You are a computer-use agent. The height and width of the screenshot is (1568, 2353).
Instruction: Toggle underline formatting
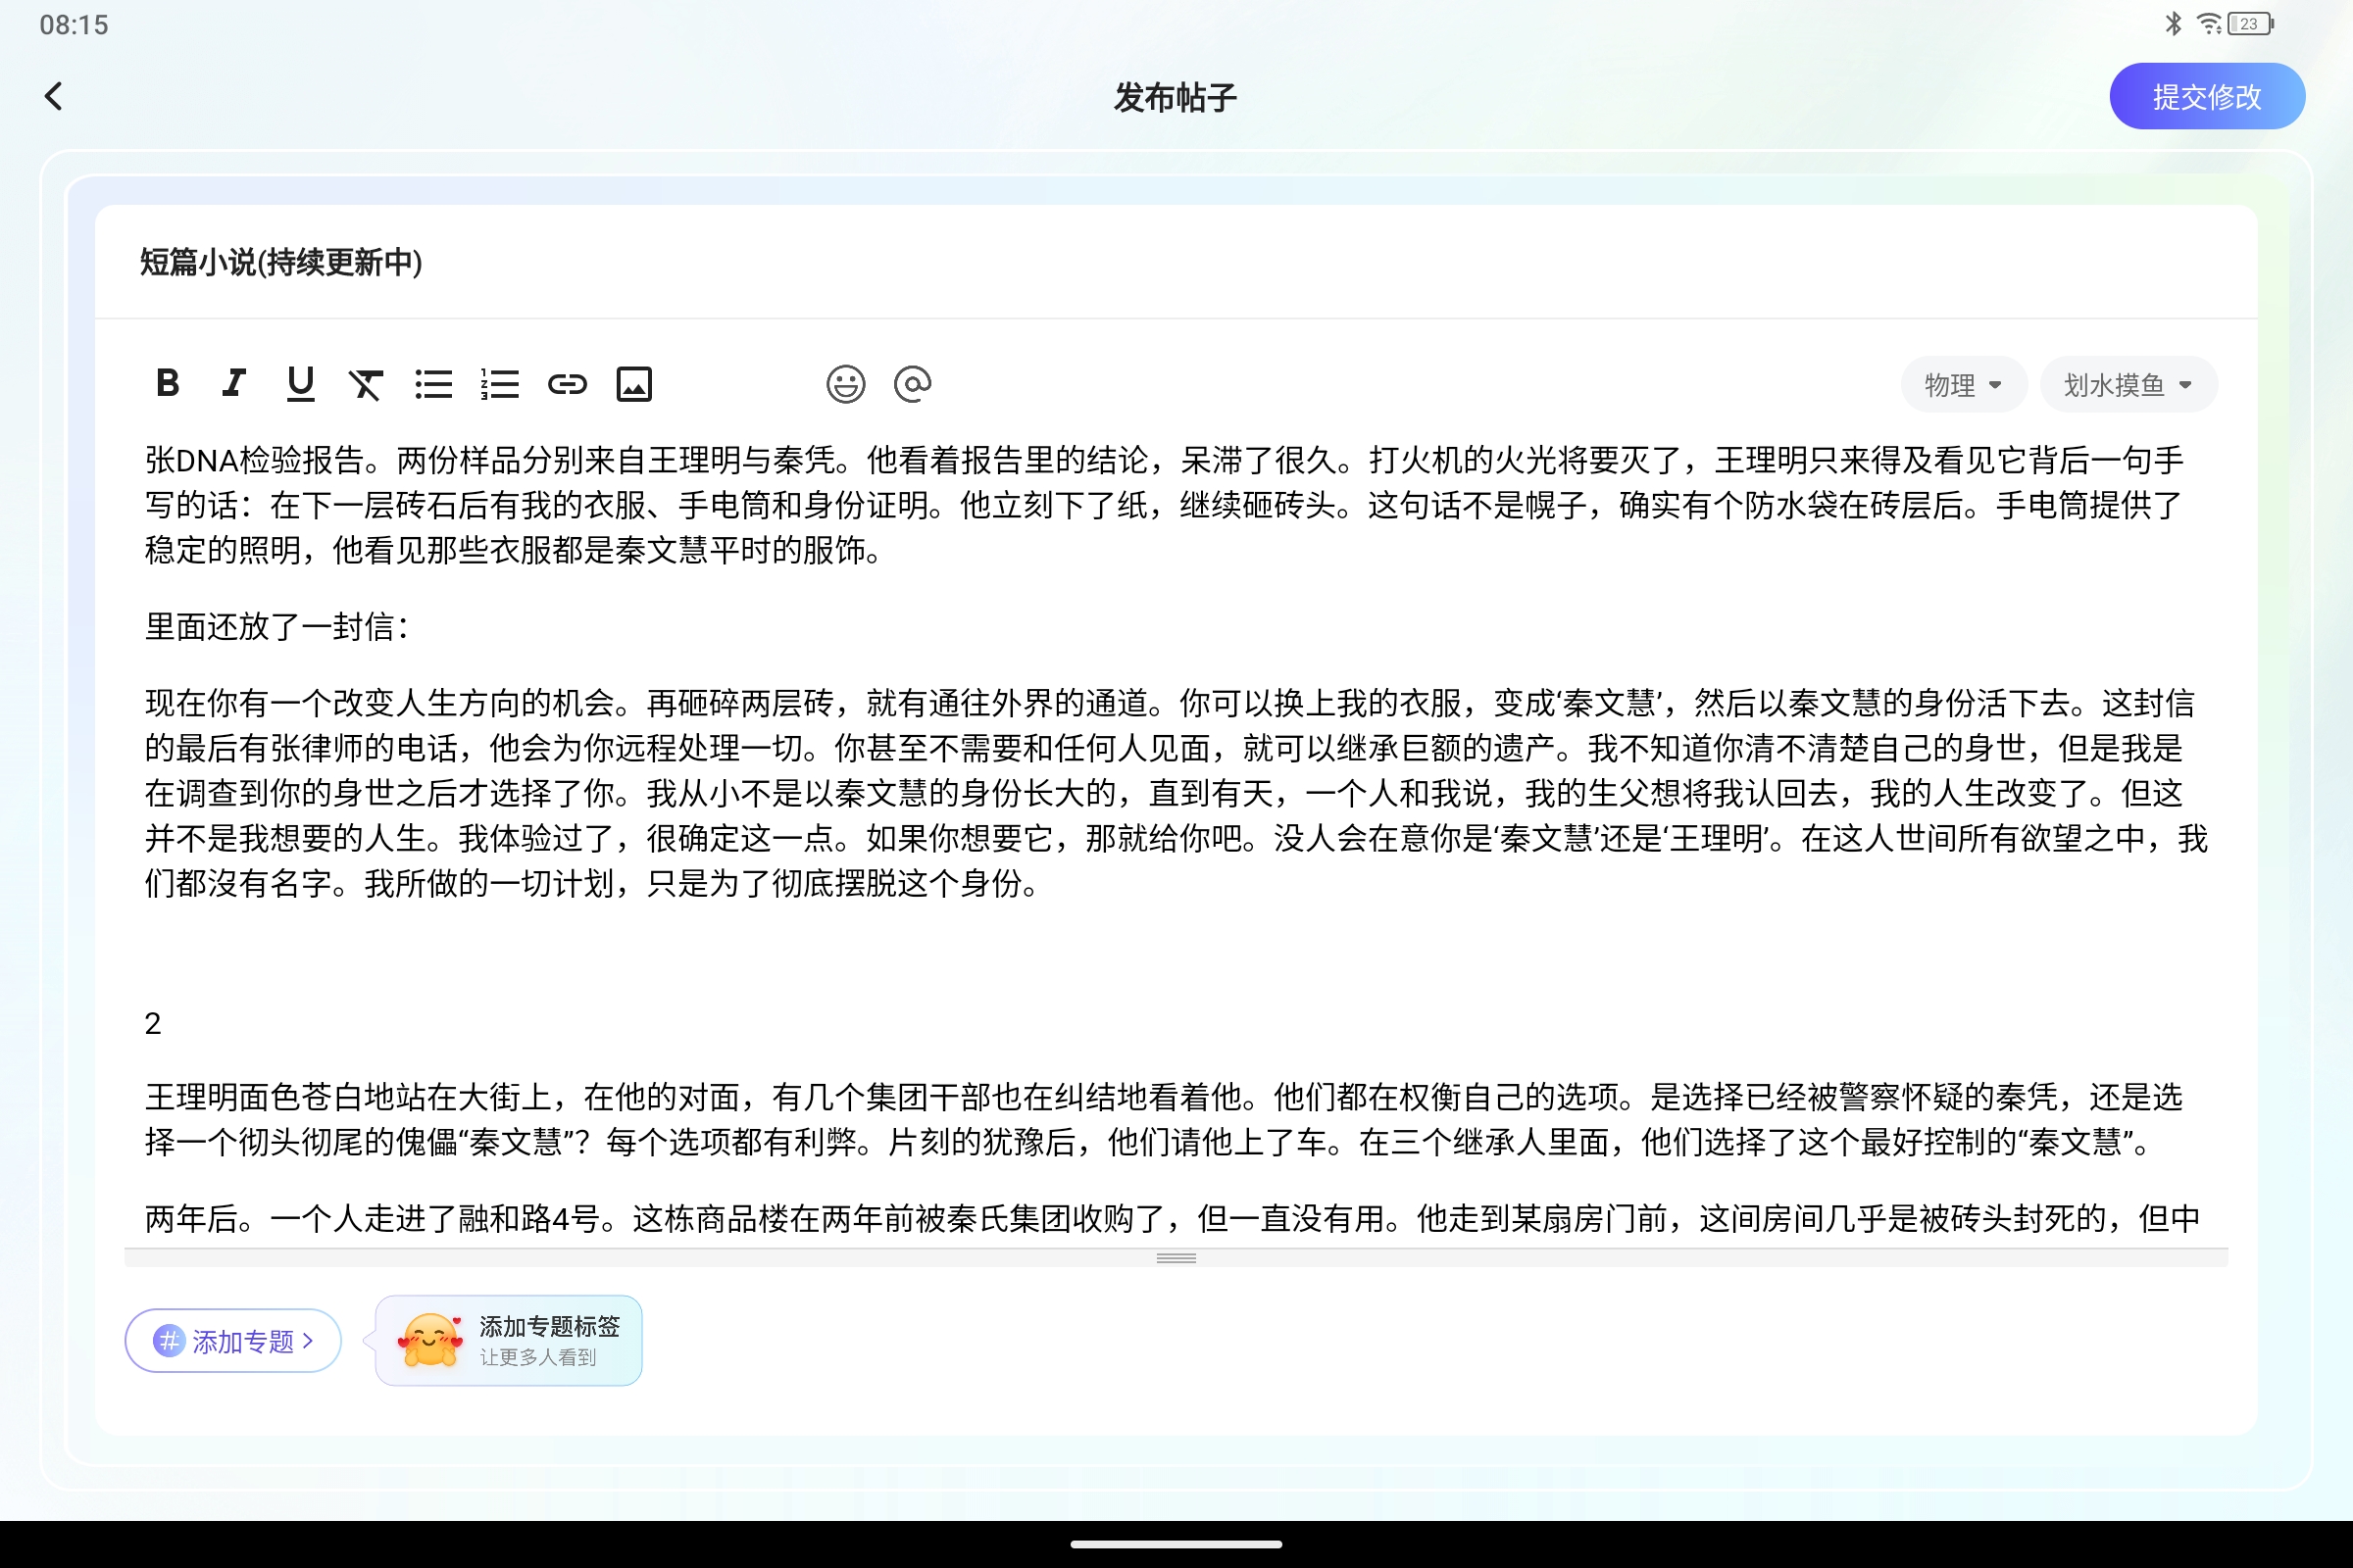300,383
